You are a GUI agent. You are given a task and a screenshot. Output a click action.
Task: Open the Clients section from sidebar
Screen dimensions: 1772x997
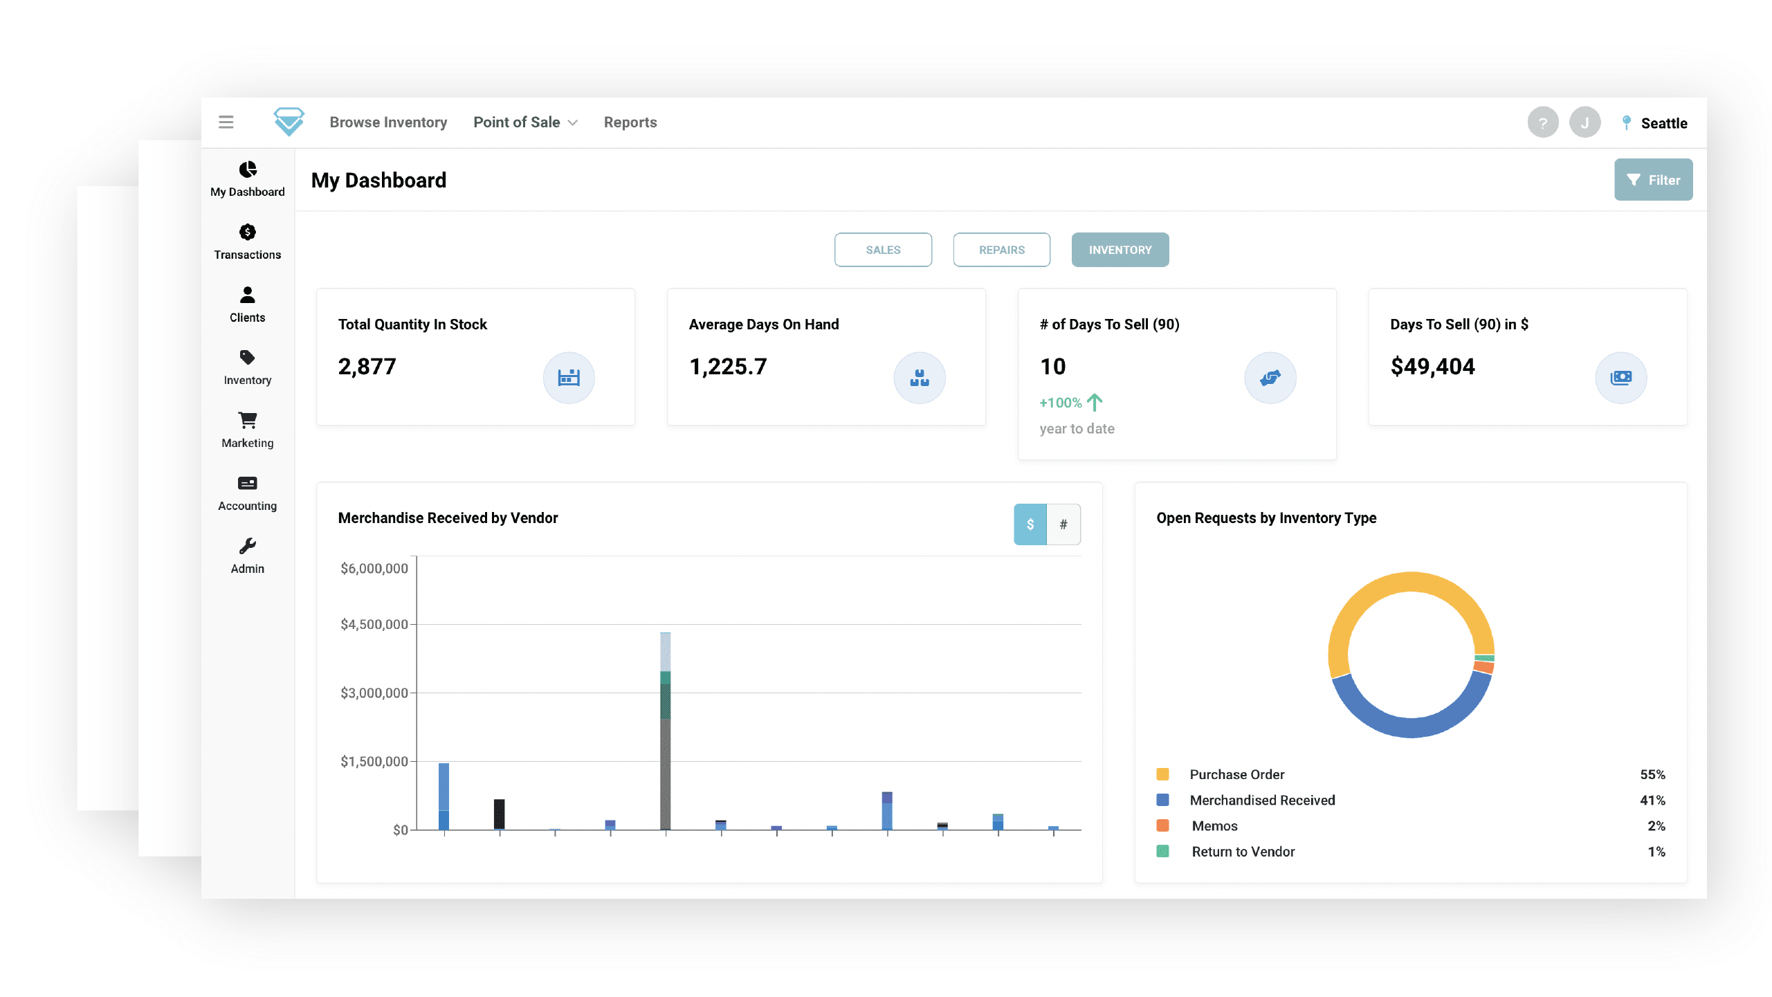(247, 295)
